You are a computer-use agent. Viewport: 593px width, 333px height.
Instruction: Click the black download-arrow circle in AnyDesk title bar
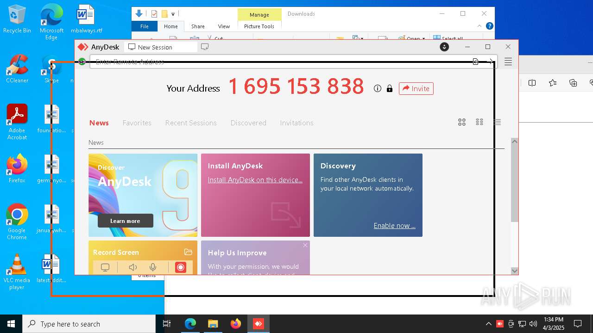444,47
